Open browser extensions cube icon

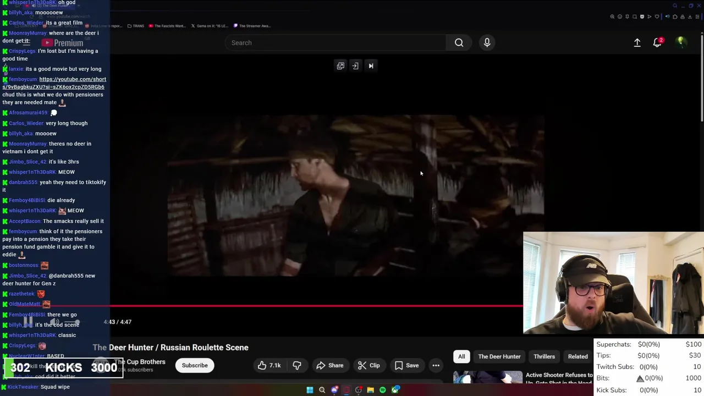point(675,16)
